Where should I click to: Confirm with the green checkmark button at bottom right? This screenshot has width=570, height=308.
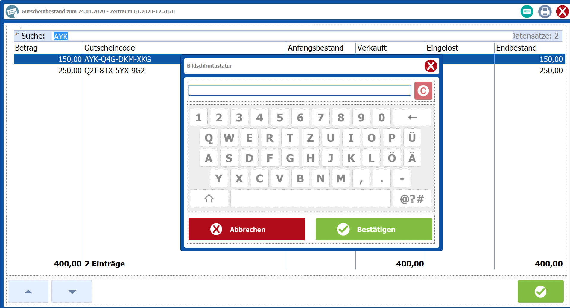pyautogui.click(x=540, y=291)
